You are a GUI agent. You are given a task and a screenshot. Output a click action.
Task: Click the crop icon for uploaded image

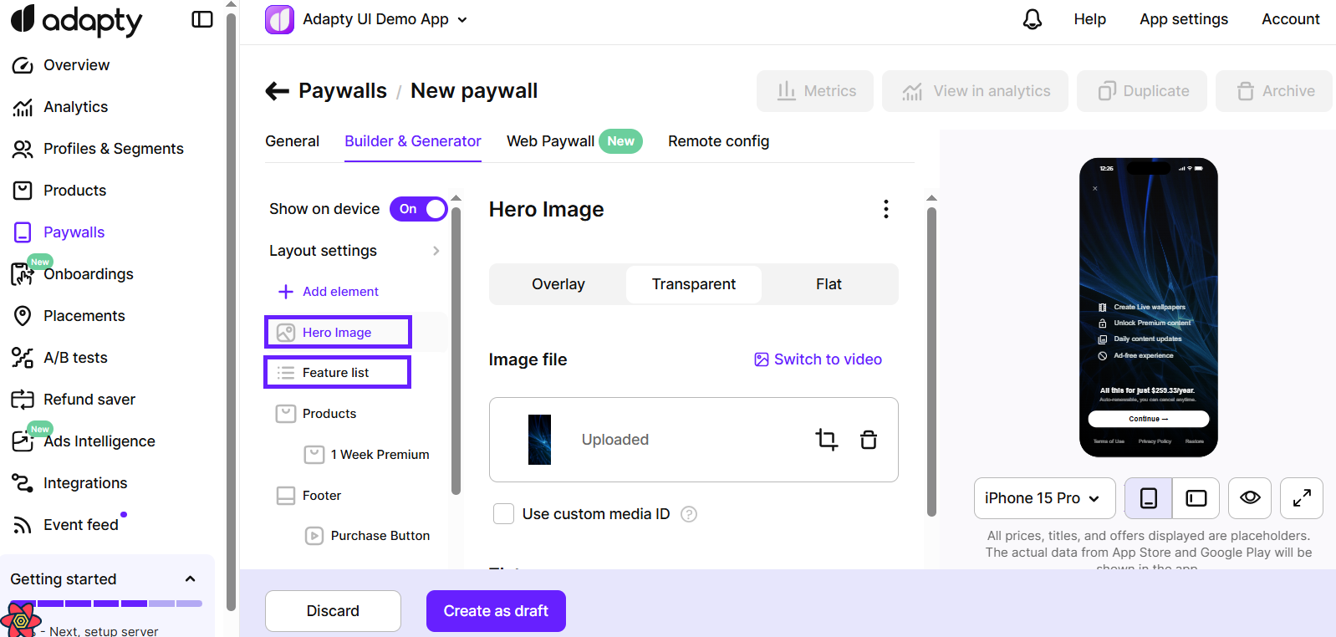(826, 439)
